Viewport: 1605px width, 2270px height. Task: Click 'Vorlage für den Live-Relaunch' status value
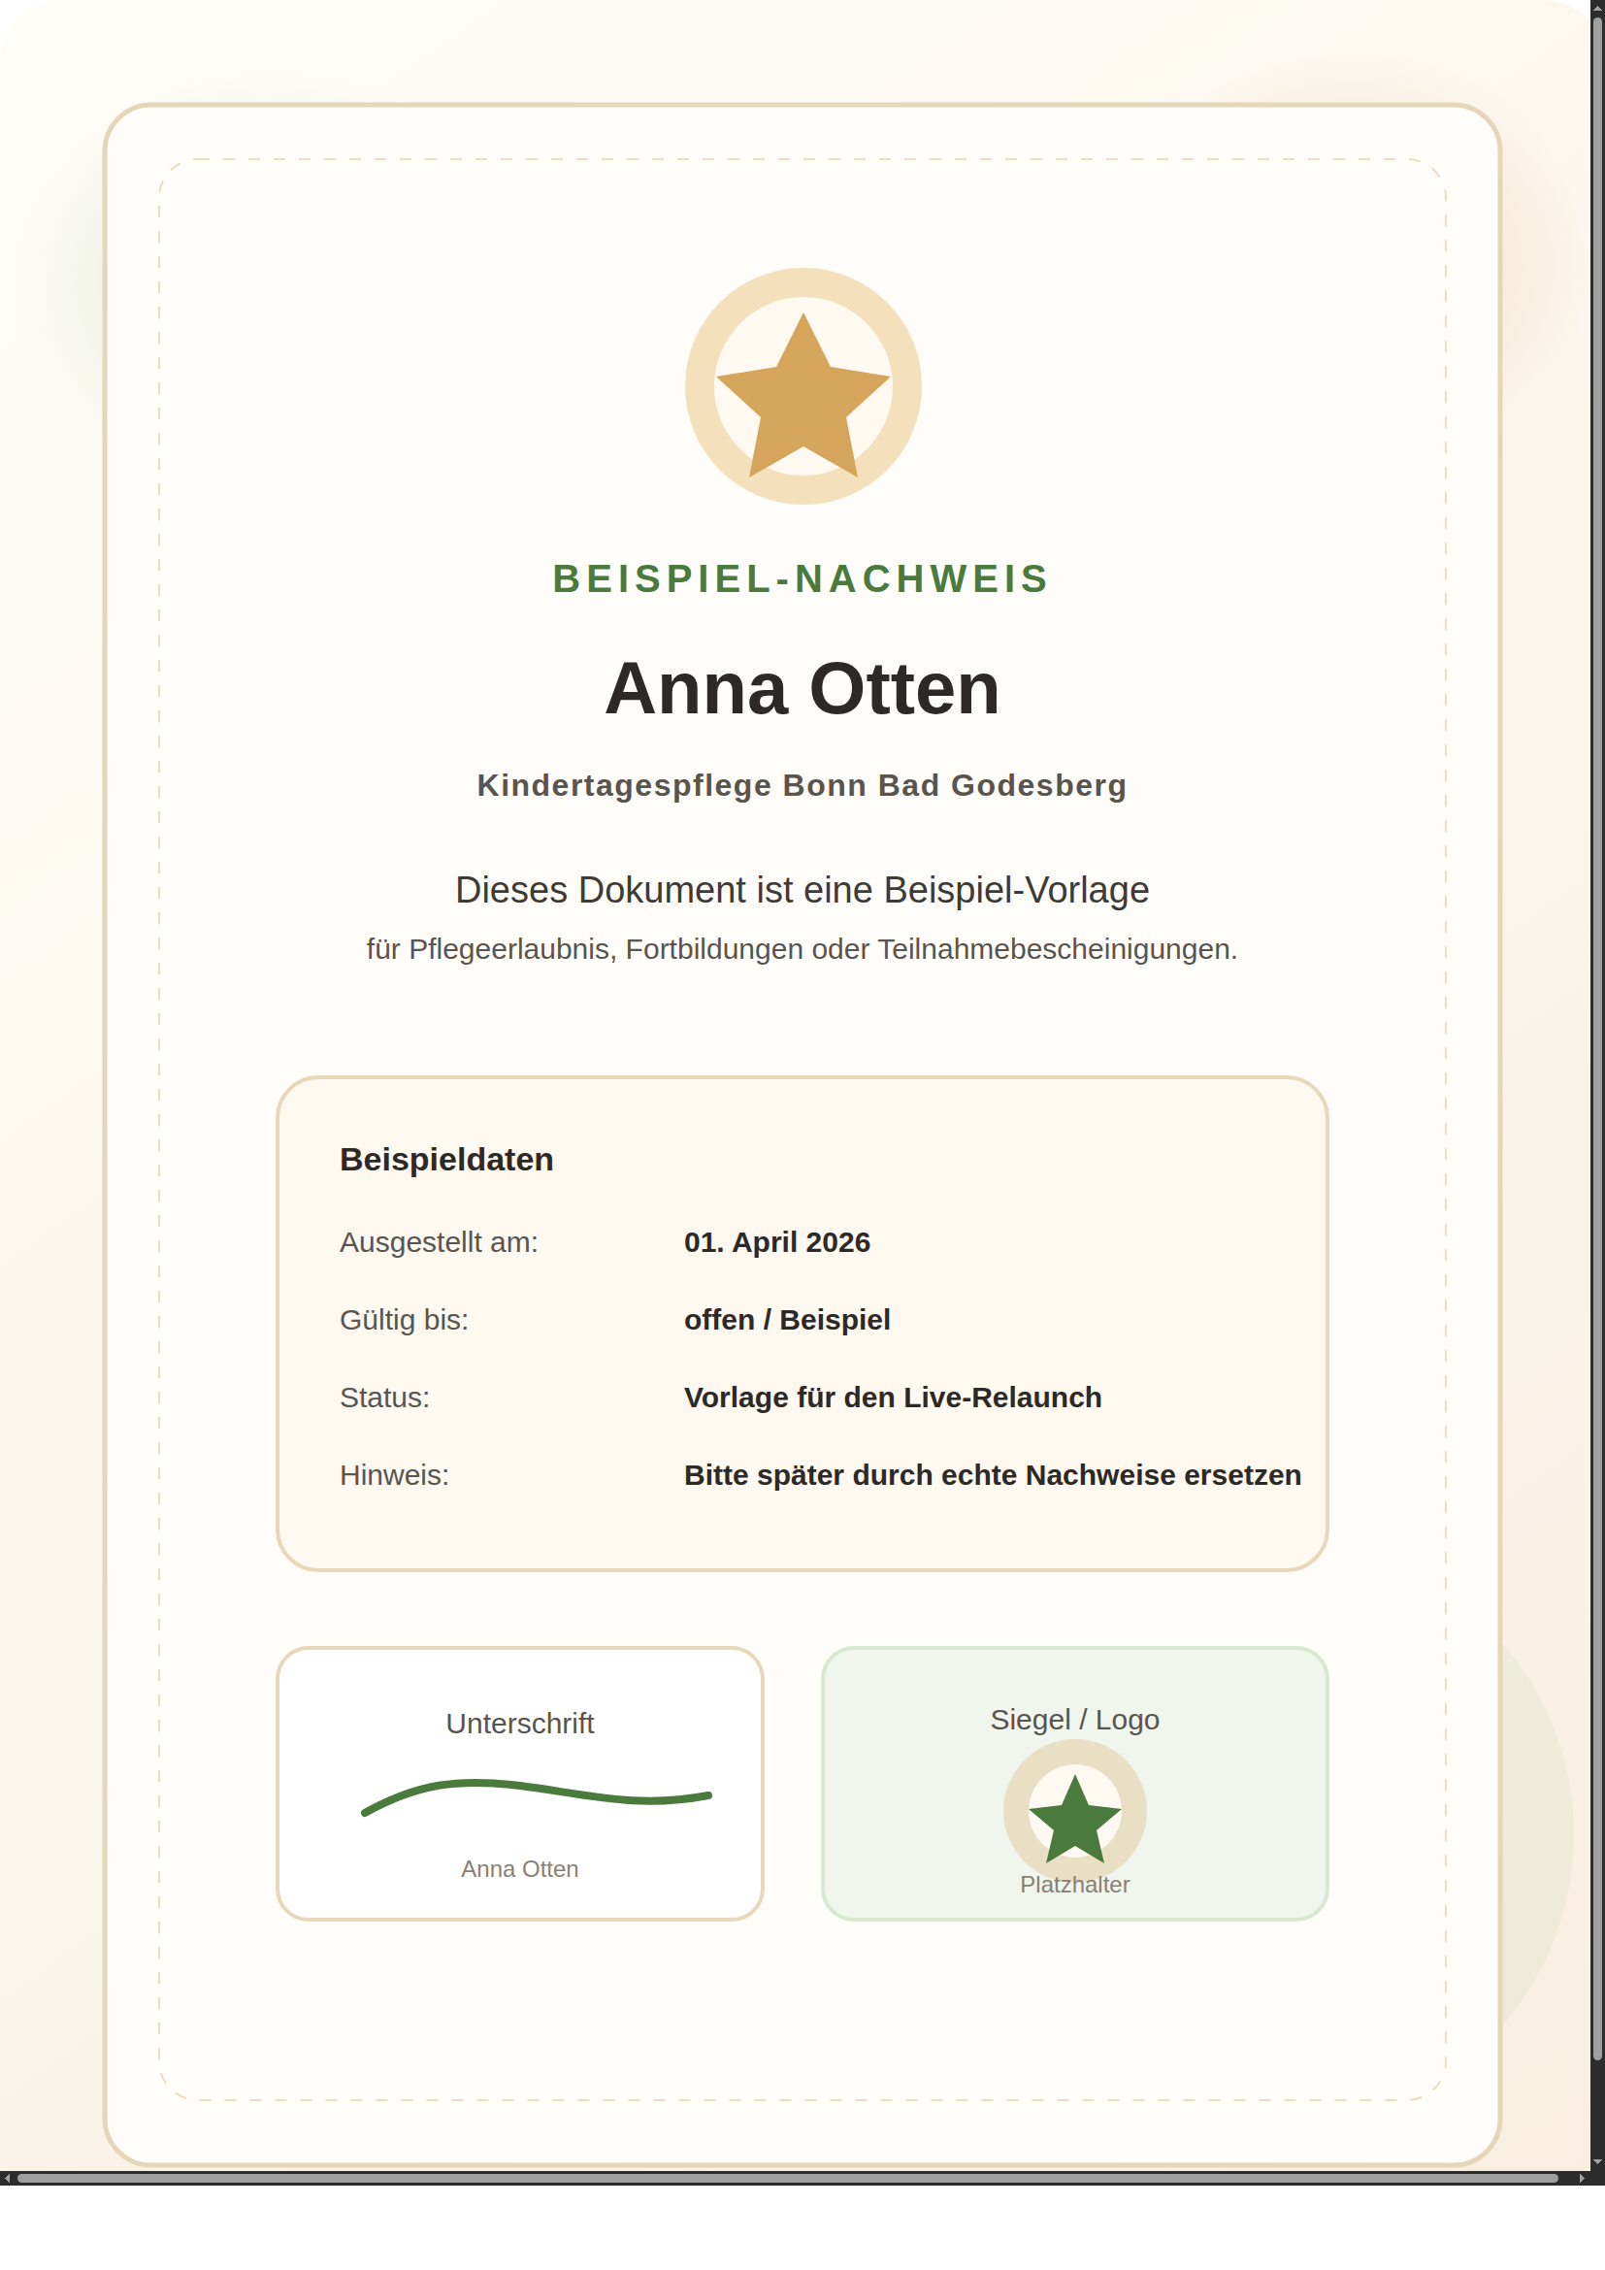click(x=893, y=1397)
